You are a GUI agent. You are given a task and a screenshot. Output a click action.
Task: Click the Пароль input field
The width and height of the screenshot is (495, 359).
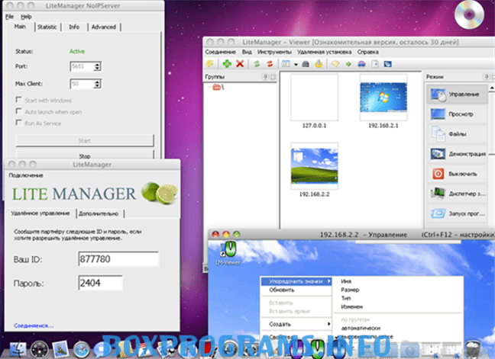100,283
